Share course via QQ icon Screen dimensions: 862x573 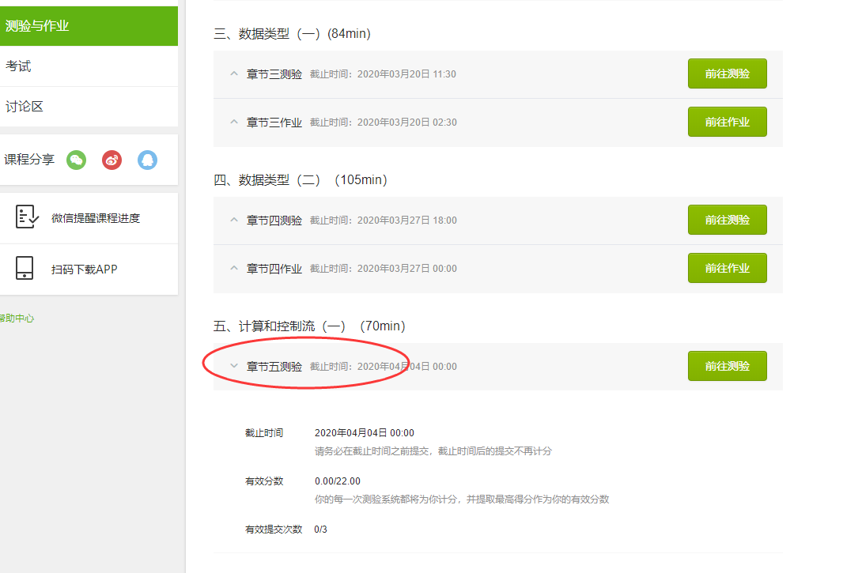(147, 160)
